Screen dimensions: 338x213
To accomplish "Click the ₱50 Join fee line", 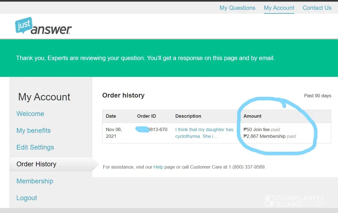I will (x=262, y=129).
